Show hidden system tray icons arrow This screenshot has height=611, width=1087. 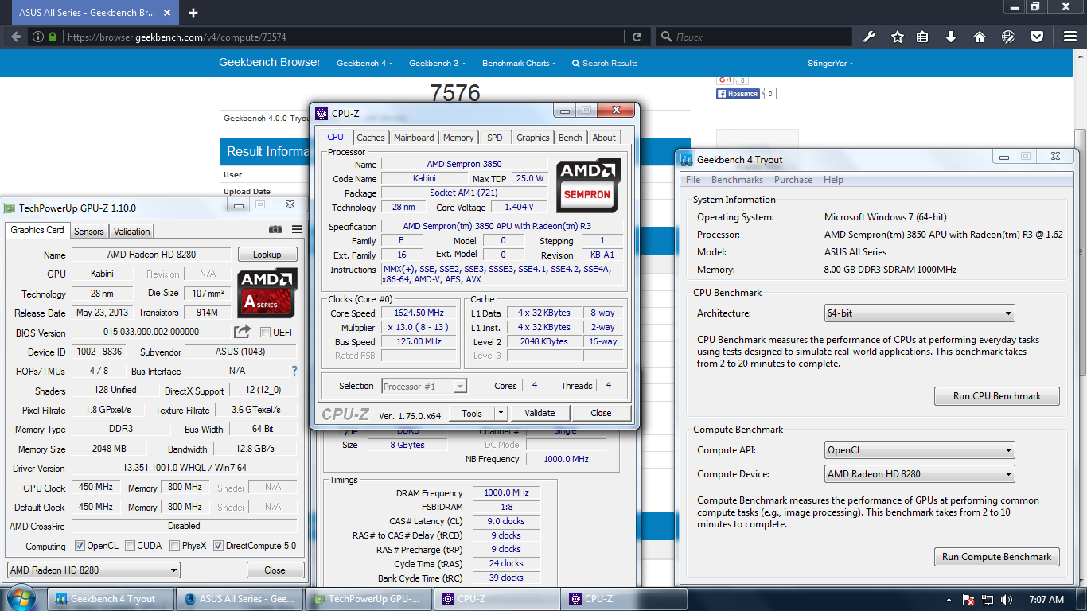coord(950,600)
